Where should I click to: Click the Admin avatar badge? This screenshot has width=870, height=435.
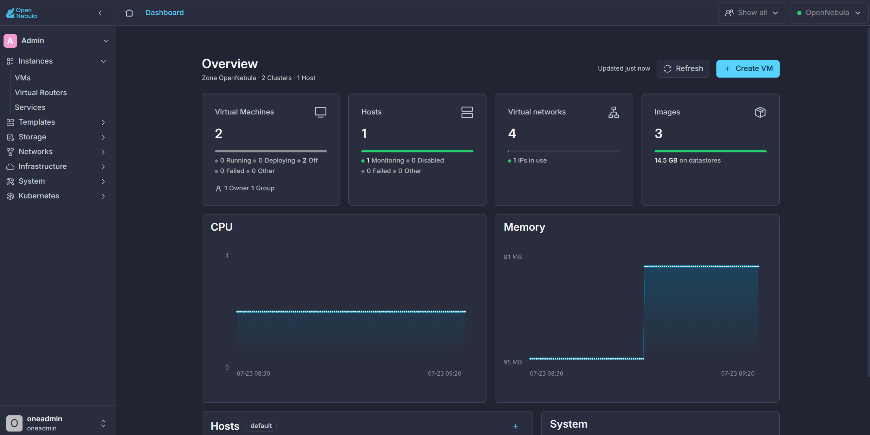point(11,41)
